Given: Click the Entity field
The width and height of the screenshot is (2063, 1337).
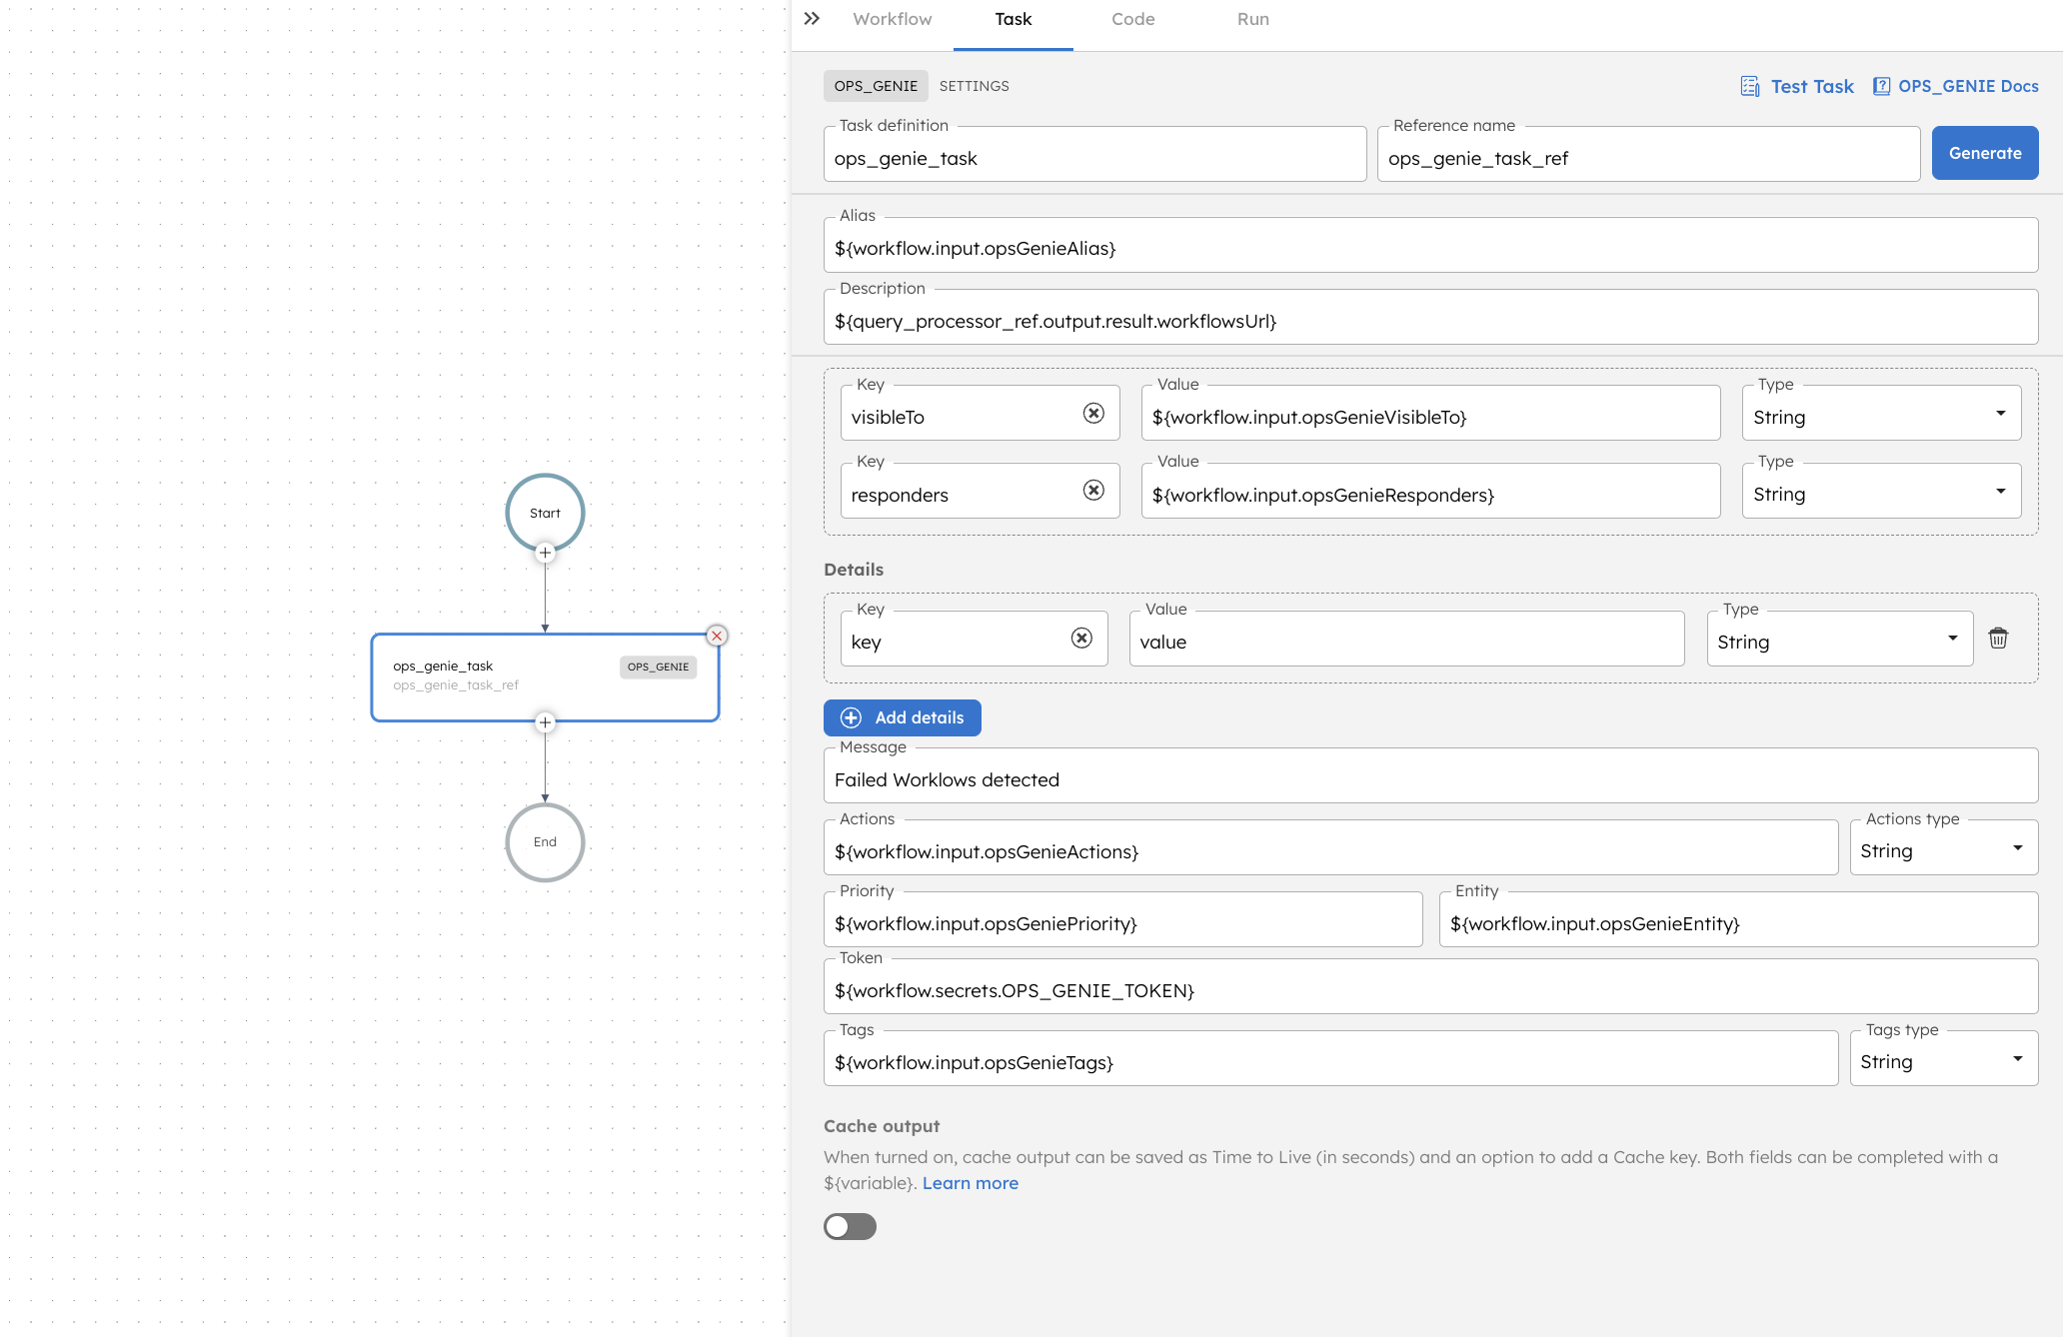Looking at the screenshot, I should (x=1738, y=919).
